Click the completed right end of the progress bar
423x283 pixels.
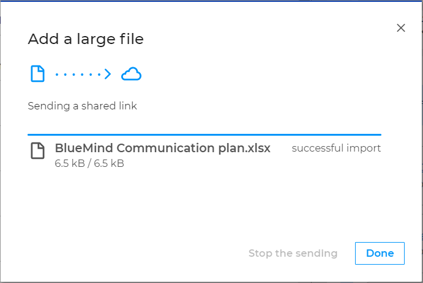point(379,134)
